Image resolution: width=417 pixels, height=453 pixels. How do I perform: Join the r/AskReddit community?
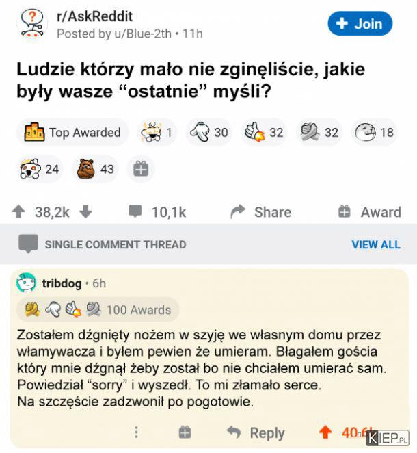click(360, 24)
